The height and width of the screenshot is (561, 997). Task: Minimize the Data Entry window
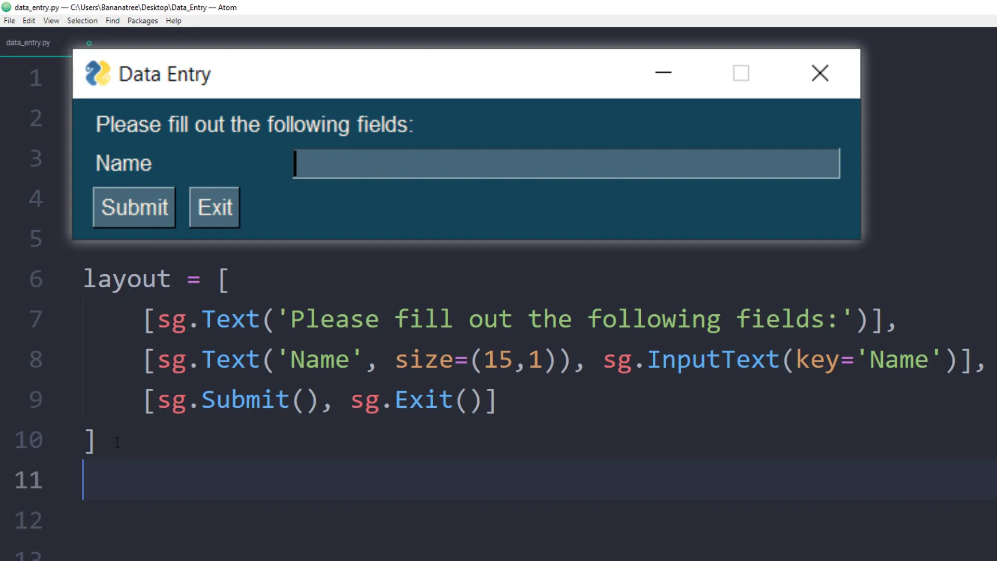tap(663, 73)
